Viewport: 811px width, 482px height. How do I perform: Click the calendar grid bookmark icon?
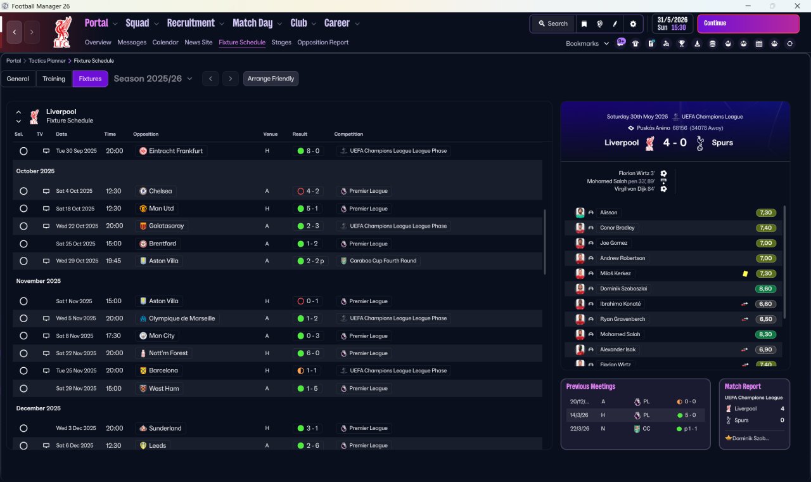tap(759, 44)
